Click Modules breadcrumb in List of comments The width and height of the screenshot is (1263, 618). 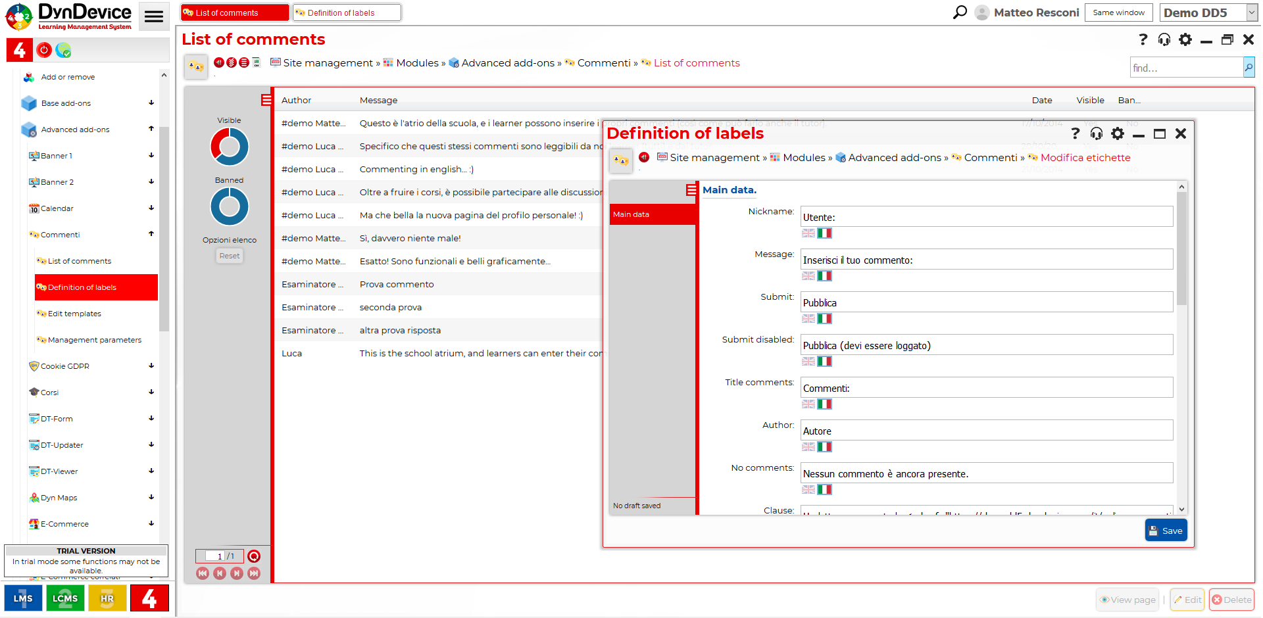click(416, 63)
